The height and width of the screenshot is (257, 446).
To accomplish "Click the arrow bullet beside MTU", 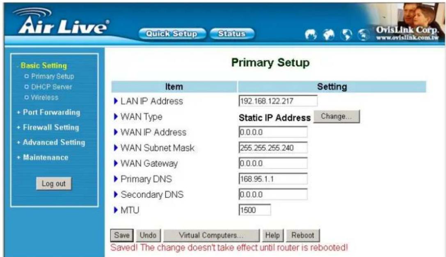I will [x=116, y=210].
